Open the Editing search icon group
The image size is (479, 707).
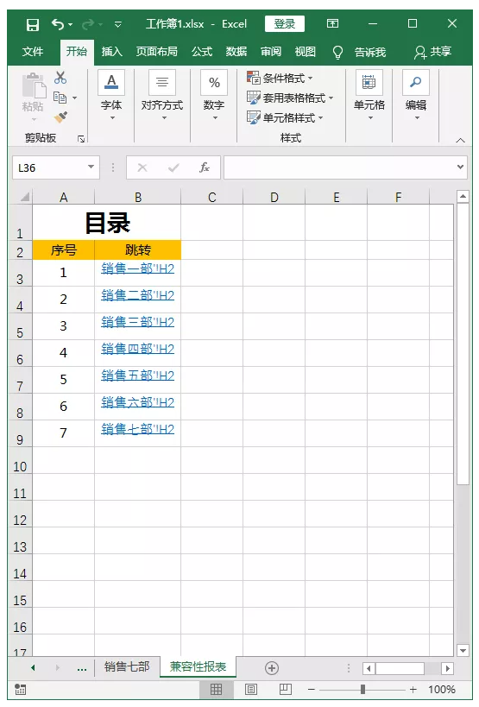(416, 95)
